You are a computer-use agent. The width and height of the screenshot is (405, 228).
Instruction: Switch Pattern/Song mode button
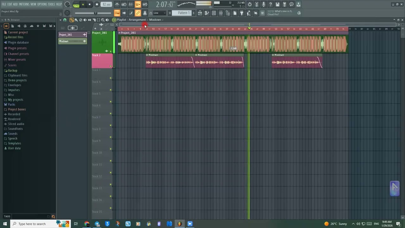tap(76, 5)
